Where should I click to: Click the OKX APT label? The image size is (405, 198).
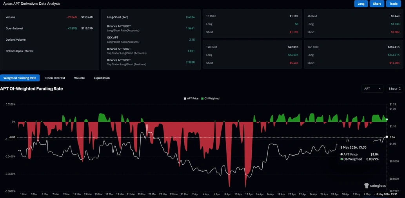point(113,38)
